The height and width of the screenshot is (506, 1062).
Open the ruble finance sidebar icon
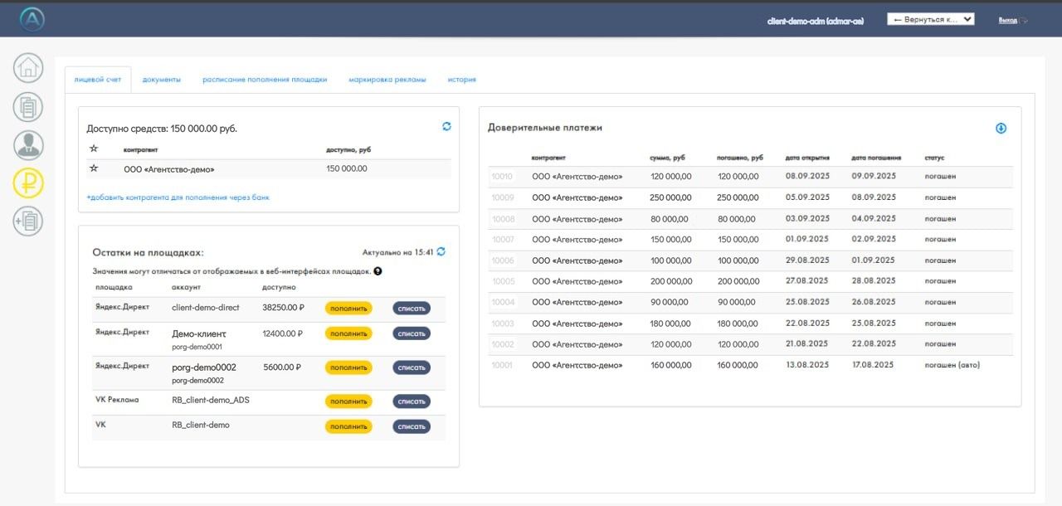28,183
